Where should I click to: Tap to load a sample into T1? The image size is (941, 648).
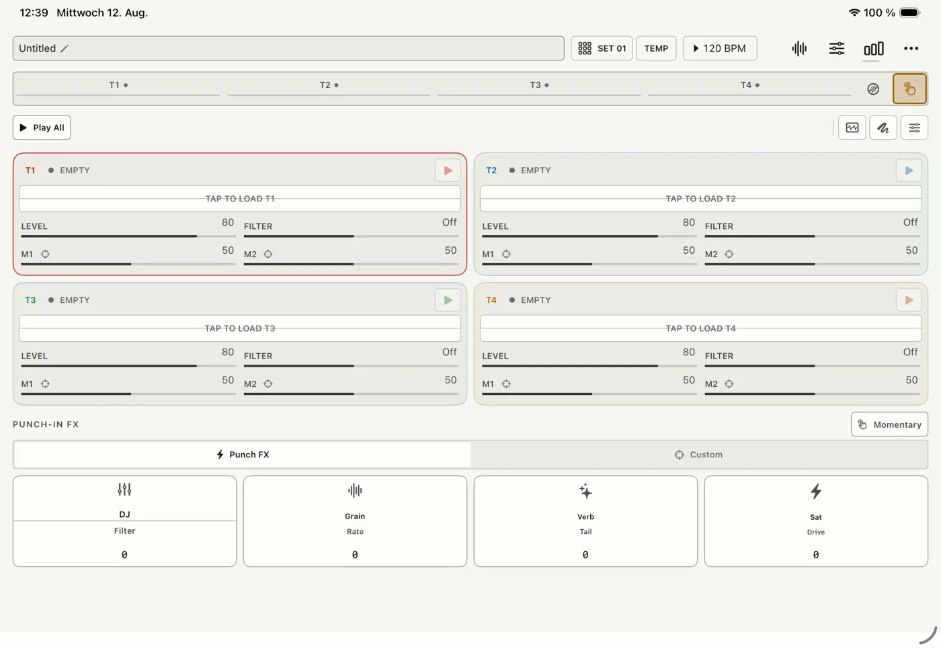(240, 199)
